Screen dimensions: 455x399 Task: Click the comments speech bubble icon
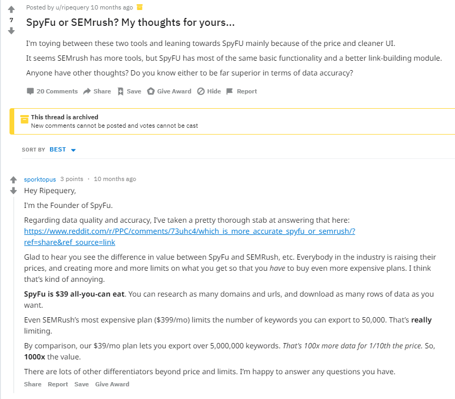30,91
